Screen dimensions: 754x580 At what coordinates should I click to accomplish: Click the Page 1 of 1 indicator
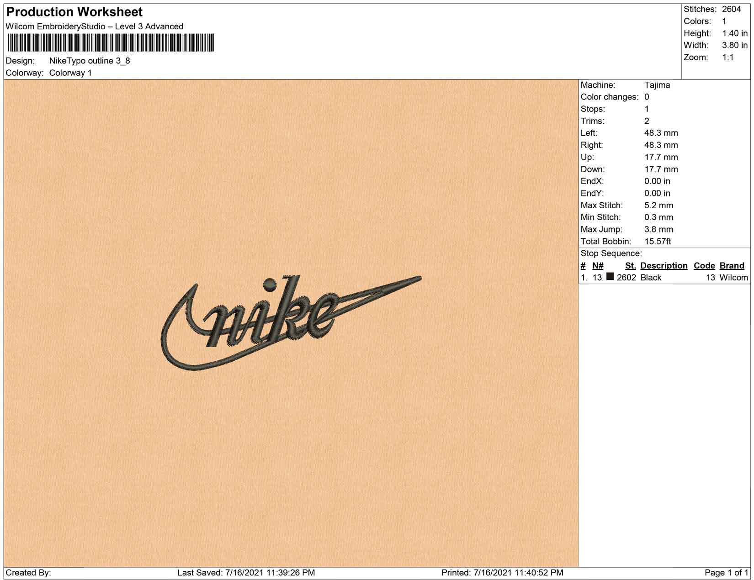tap(727, 573)
